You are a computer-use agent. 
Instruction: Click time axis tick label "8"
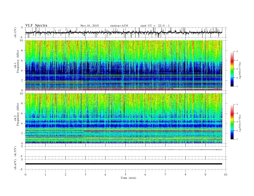[x=185, y=175]
